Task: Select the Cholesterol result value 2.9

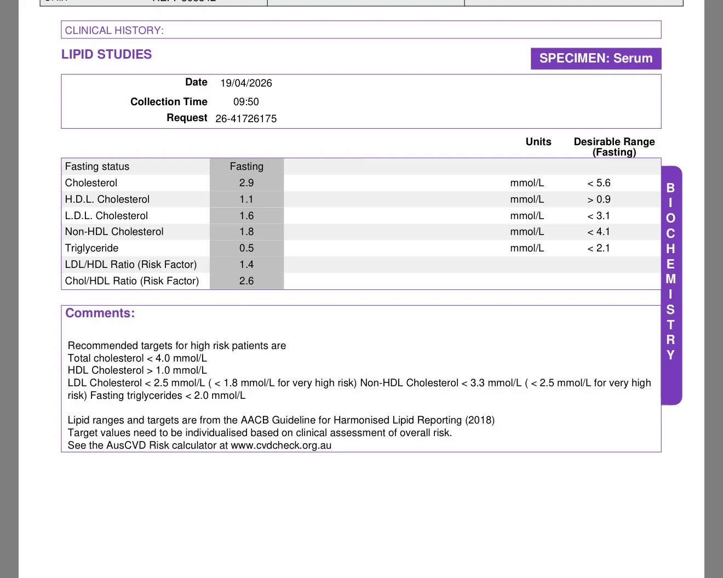Action: coord(246,183)
